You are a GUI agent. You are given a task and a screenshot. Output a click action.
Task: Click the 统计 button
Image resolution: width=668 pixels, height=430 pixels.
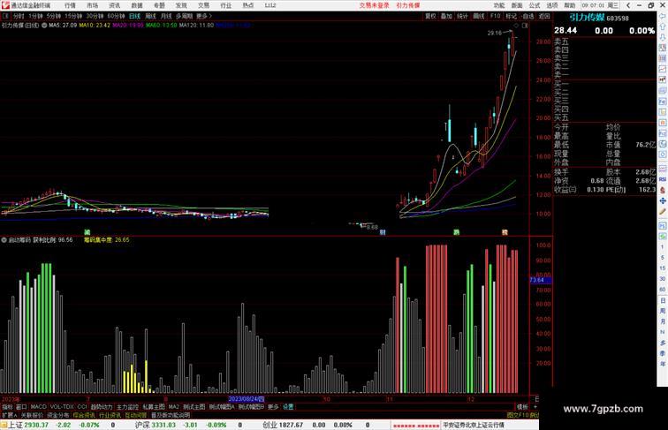(x=462, y=16)
